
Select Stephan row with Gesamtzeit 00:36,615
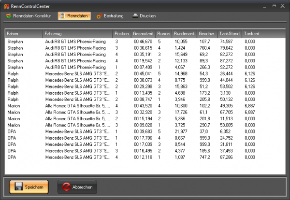(x=145, y=48)
